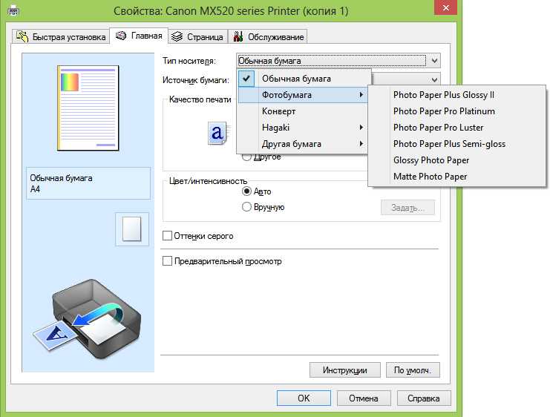Screen dimensions: 550x417
Task: Click the Тип носителя combo box field
Action: [338, 61]
